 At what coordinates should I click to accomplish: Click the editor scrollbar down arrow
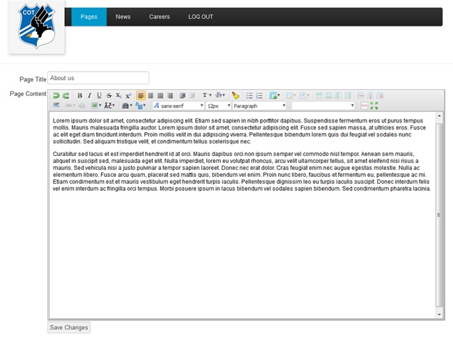pos(439,315)
